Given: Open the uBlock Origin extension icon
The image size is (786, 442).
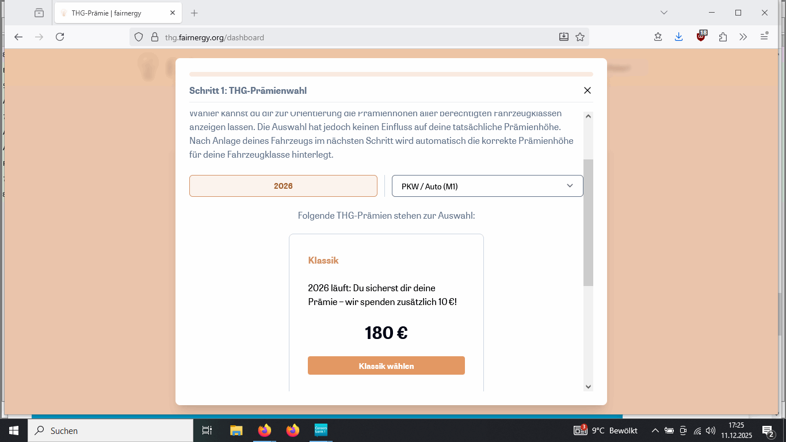Looking at the screenshot, I should [701, 37].
